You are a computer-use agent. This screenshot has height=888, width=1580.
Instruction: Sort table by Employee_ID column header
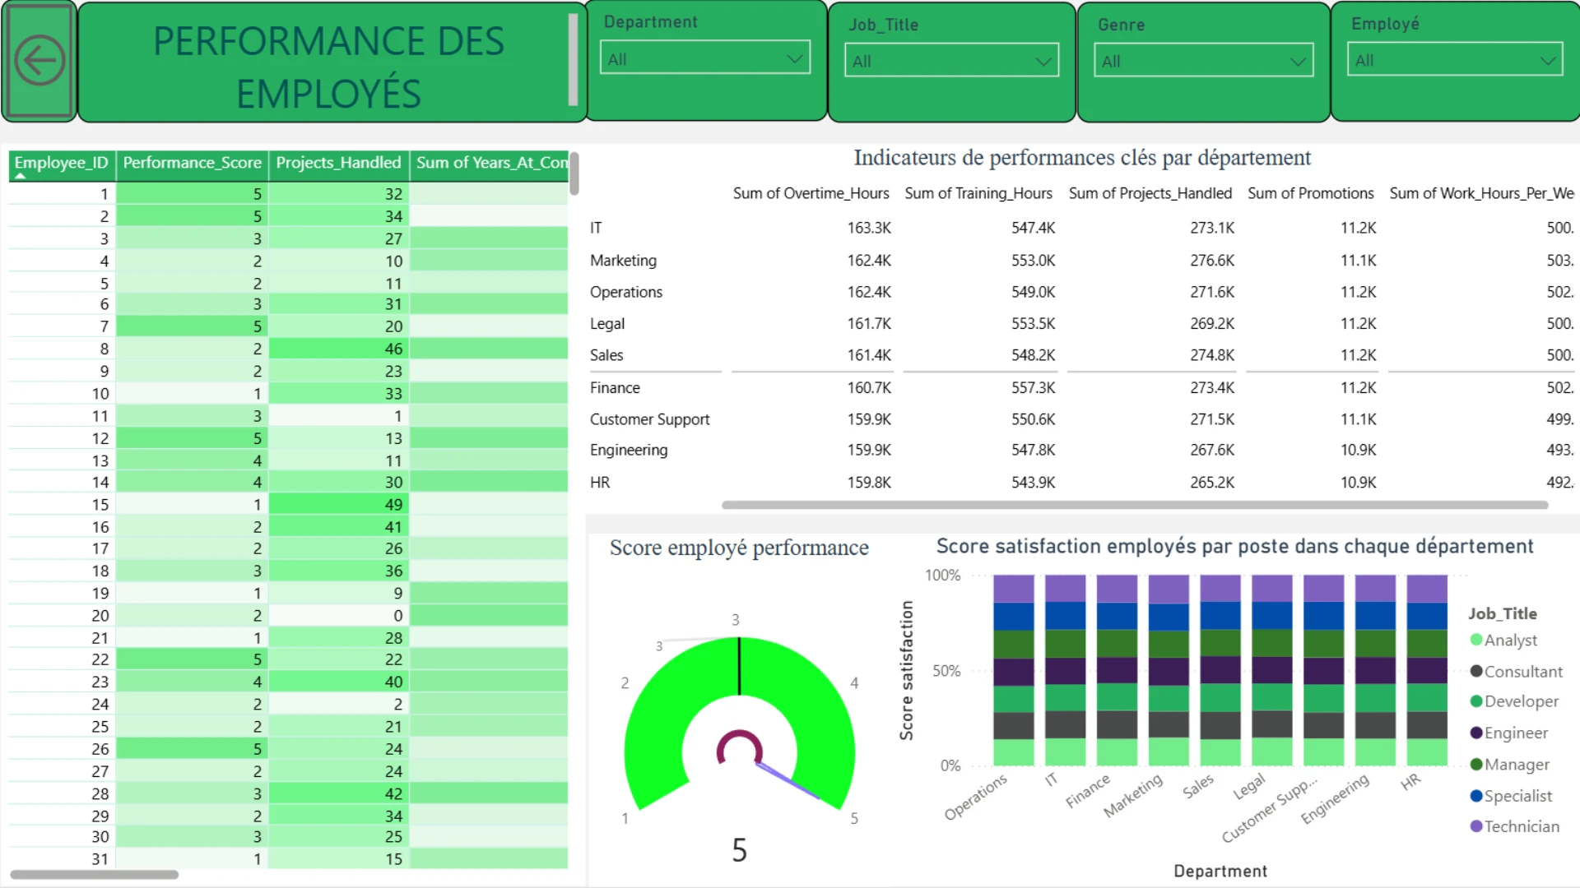click(x=62, y=163)
